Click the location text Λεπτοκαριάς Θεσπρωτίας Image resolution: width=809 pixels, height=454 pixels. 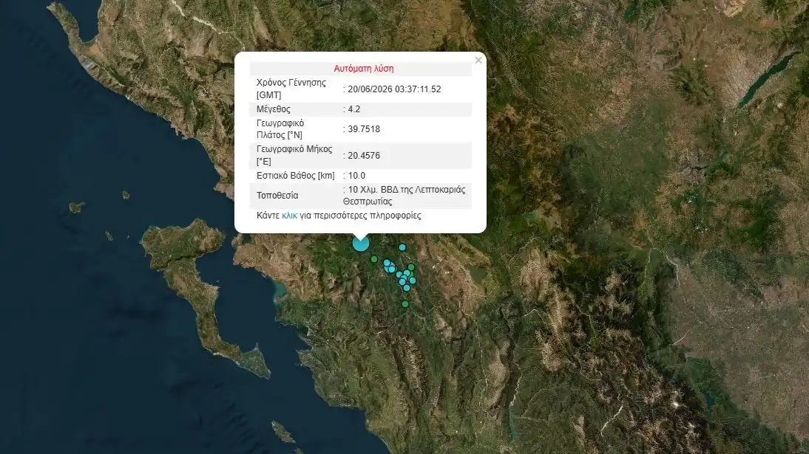(x=404, y=196)
